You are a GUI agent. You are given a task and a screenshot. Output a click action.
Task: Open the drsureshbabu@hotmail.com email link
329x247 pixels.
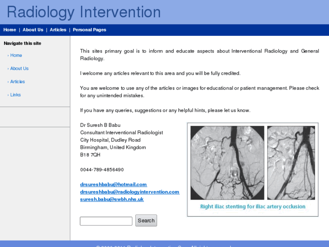point(114,184)
